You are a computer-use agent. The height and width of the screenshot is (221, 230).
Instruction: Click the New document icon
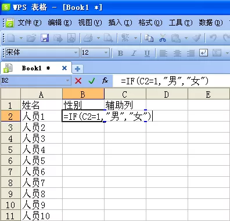pos(11,38)
